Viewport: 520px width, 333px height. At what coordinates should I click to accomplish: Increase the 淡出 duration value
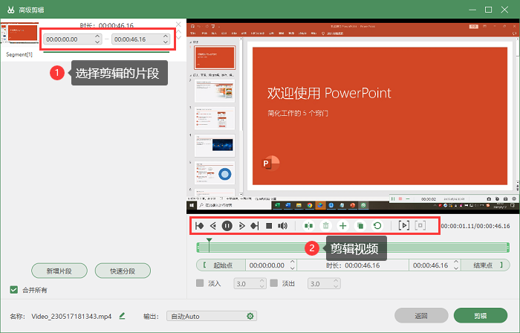336,280
